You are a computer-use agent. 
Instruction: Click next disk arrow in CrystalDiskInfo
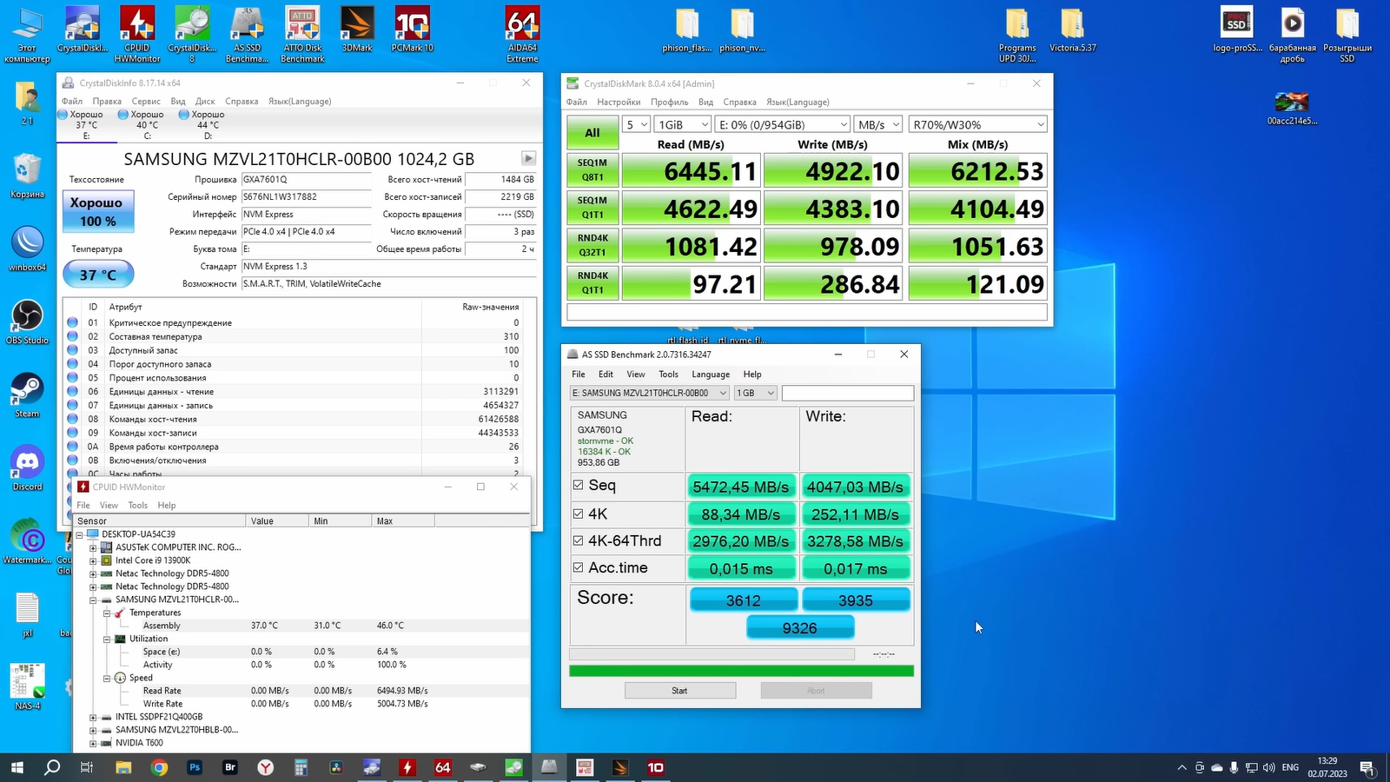527,158
